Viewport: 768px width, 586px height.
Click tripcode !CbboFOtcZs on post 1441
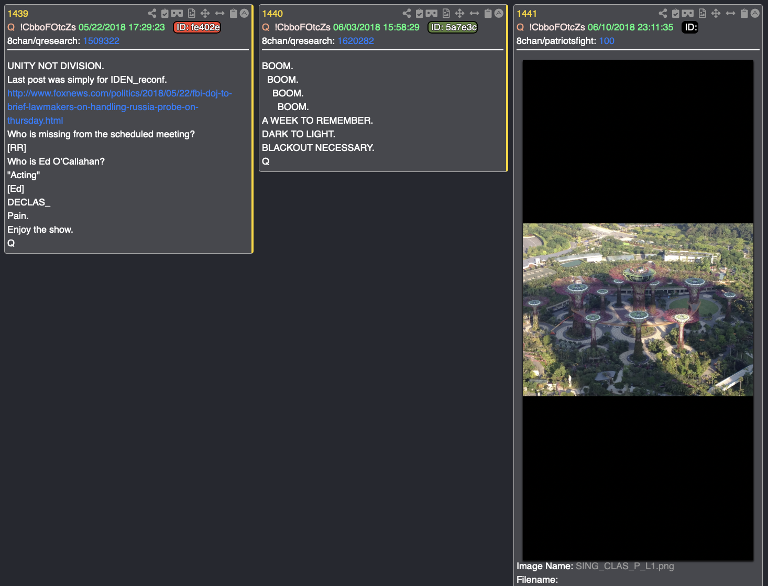pos(557,27)
